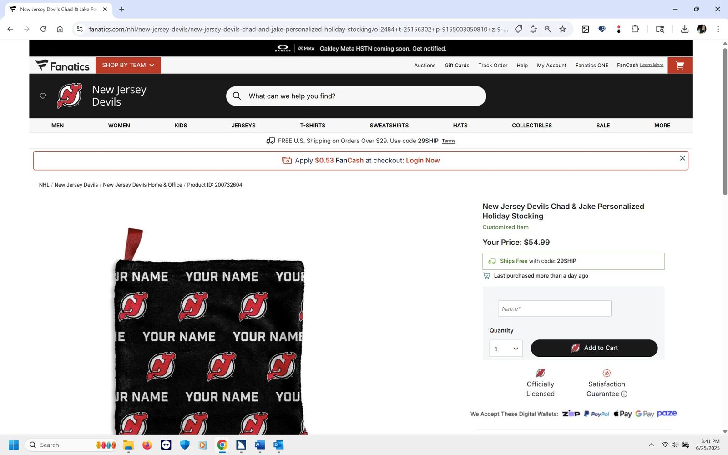
Task: Open the T-SHIRTS category menu
Action: pyautogui.click(x=313, y=126)
